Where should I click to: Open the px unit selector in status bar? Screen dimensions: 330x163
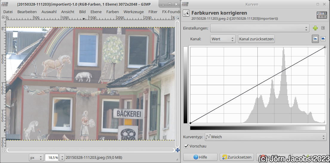click(36, 157)
